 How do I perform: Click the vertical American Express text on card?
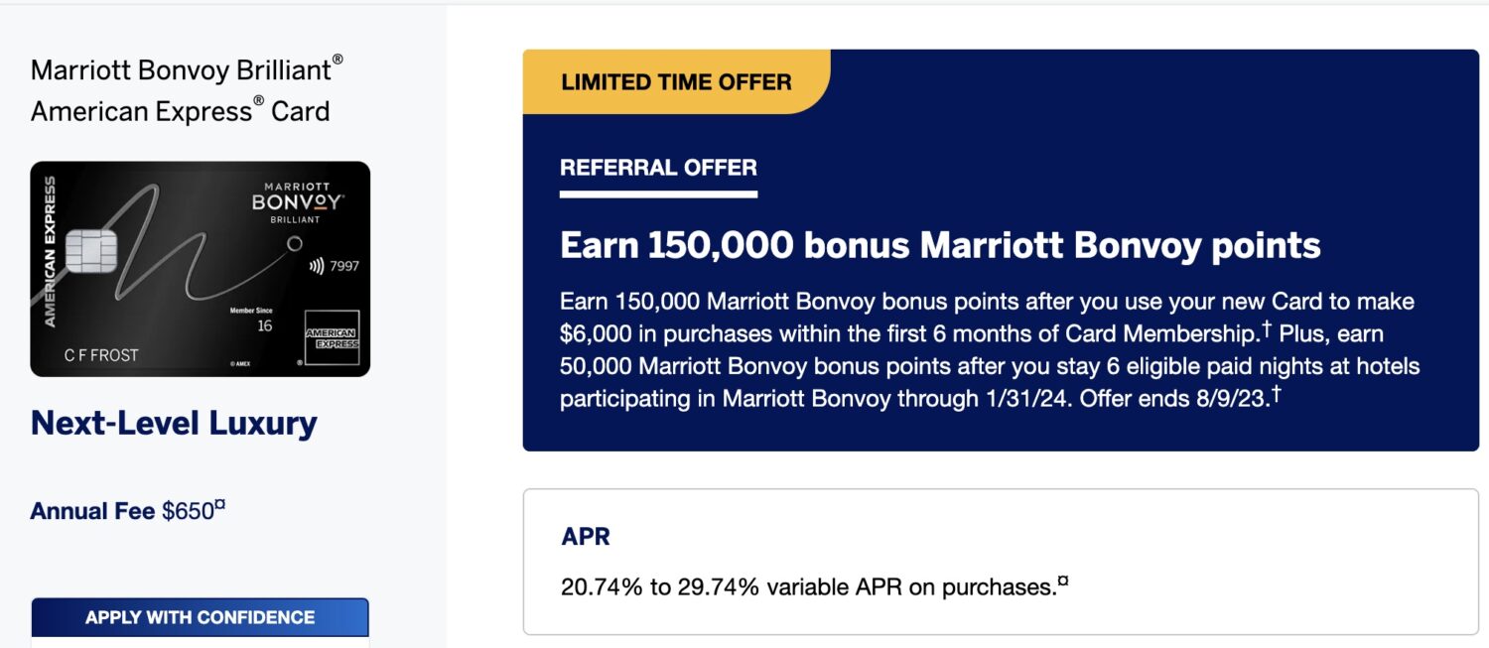[51, 251]
